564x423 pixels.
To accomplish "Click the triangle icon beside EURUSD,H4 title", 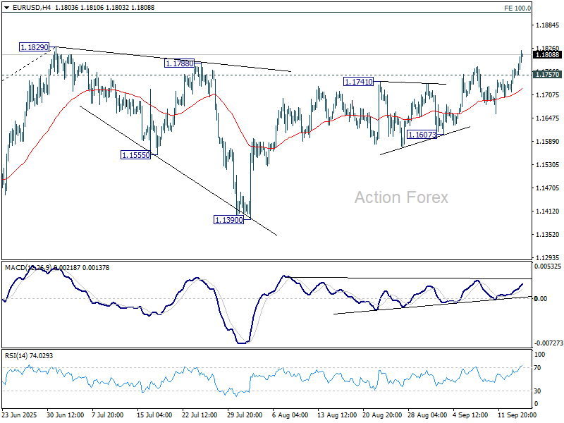I will (x=6, y=7).
